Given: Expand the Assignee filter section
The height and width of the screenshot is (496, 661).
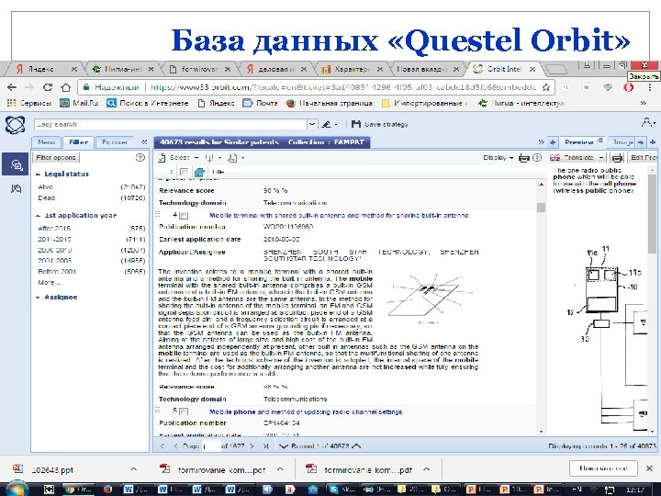Looking at the screenshot, I should 39,298.
